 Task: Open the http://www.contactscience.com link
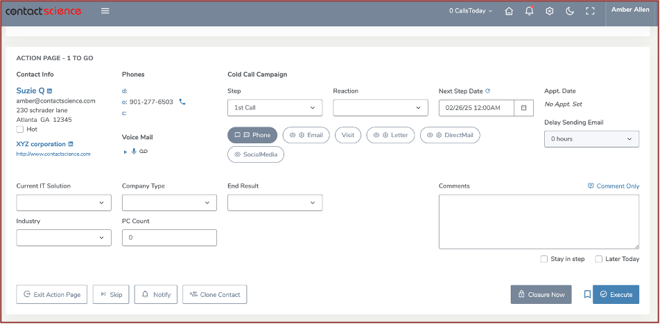pos(53,154)
